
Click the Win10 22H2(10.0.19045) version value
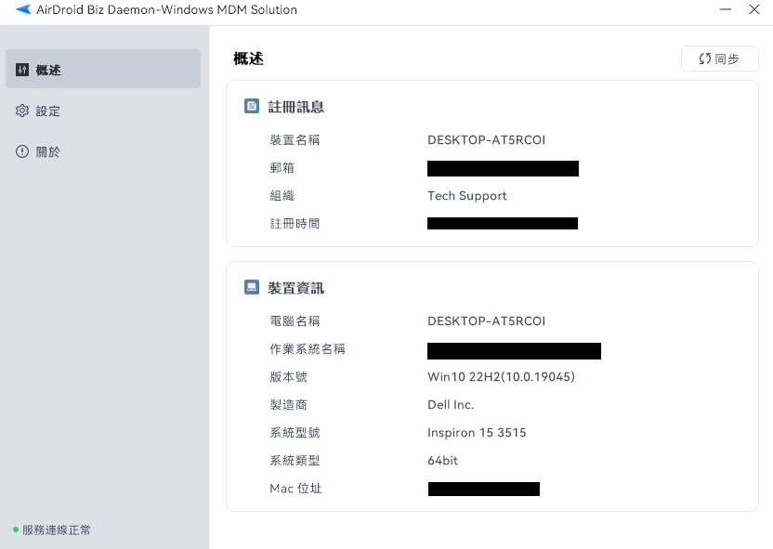click(x=501, y=377)
